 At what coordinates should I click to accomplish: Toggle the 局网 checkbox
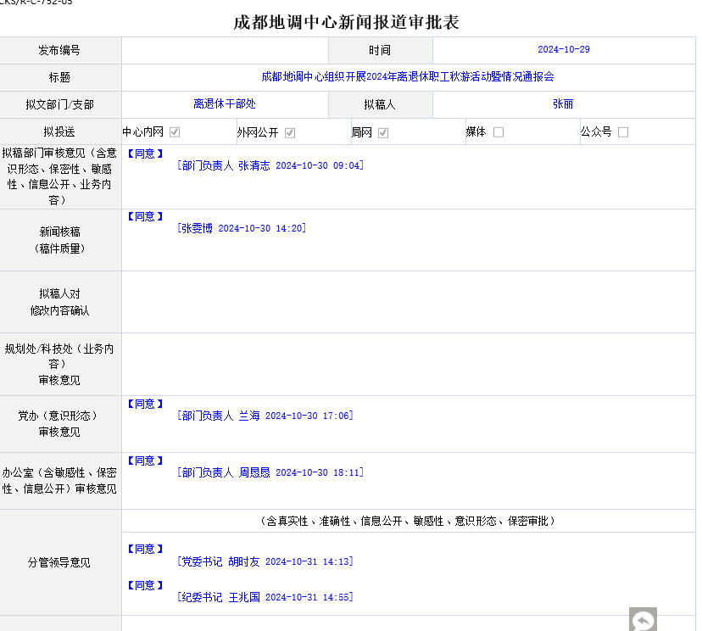(x=383, y=132)
